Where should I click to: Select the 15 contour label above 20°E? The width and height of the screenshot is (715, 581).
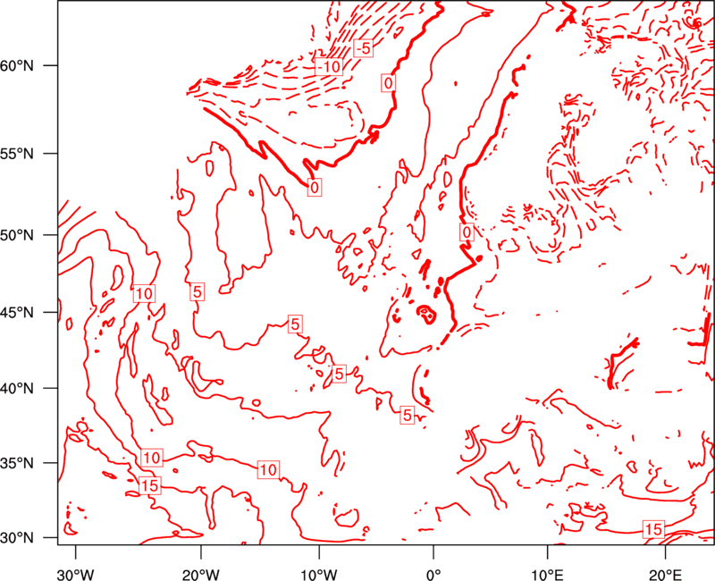(x=653, y=529)
